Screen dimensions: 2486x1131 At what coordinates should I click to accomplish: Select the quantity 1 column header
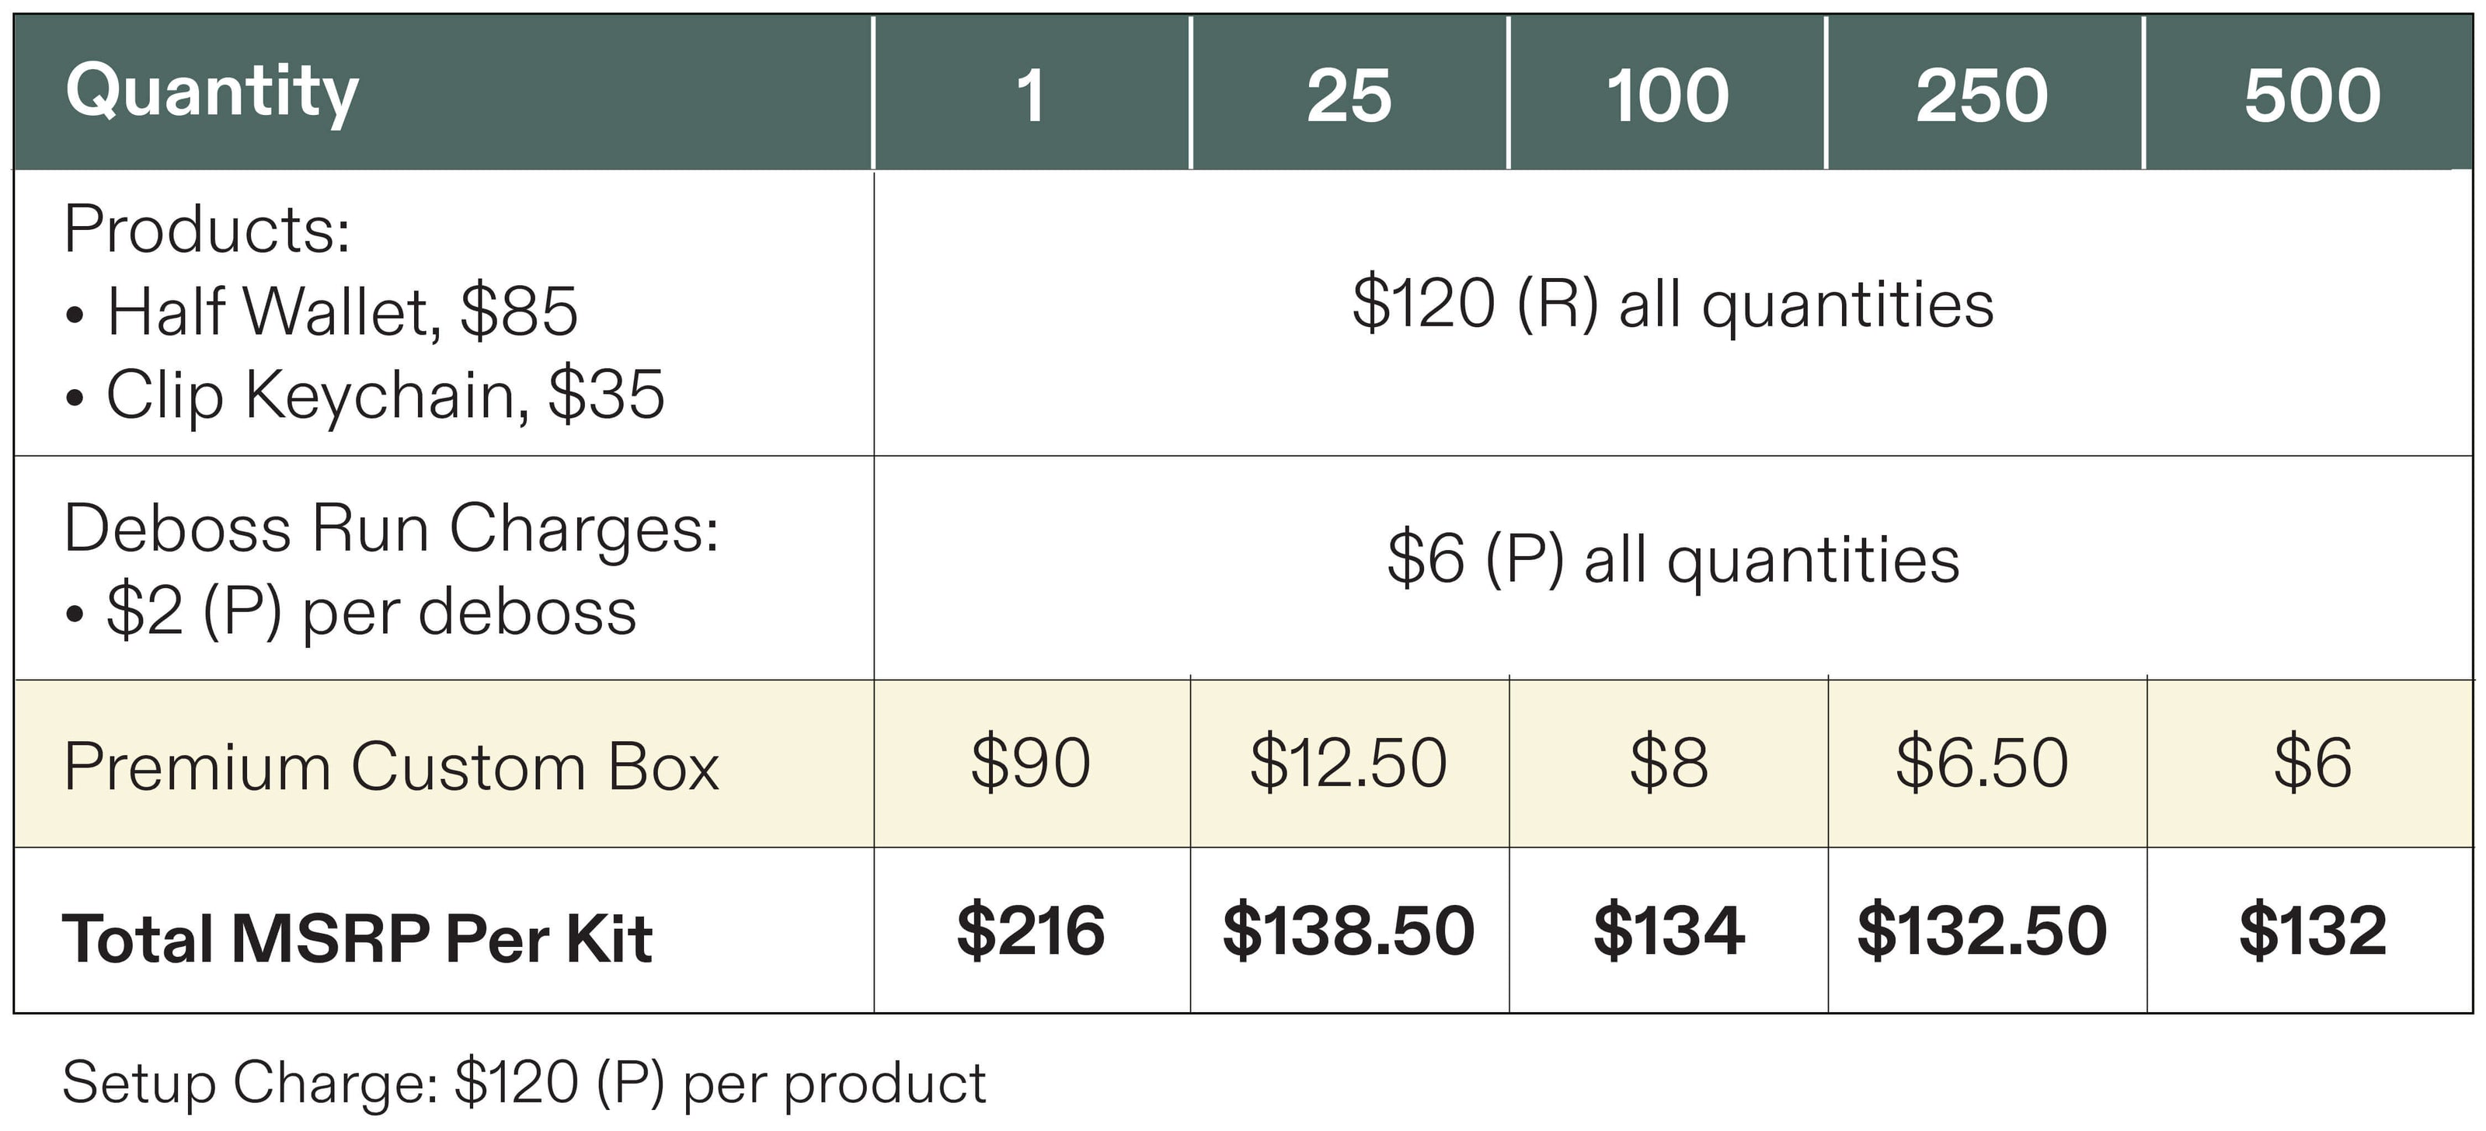(x=1032, y=92)
